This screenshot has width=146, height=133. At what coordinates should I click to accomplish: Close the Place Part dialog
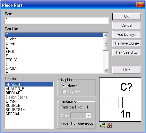click(x=140, y=5)
